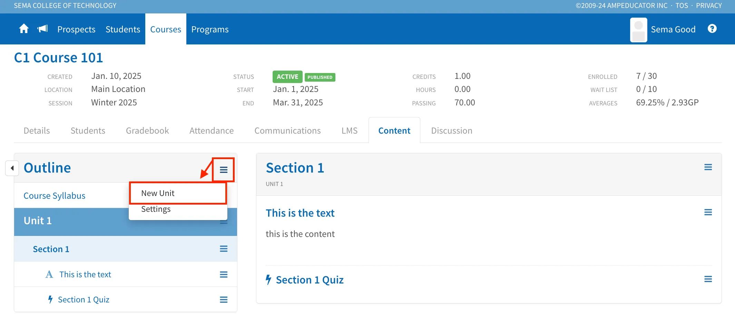Open the Programs navigation item
The width and height of the screenshot is (735, 321).
pyautogui.click(x=210, y=29)
